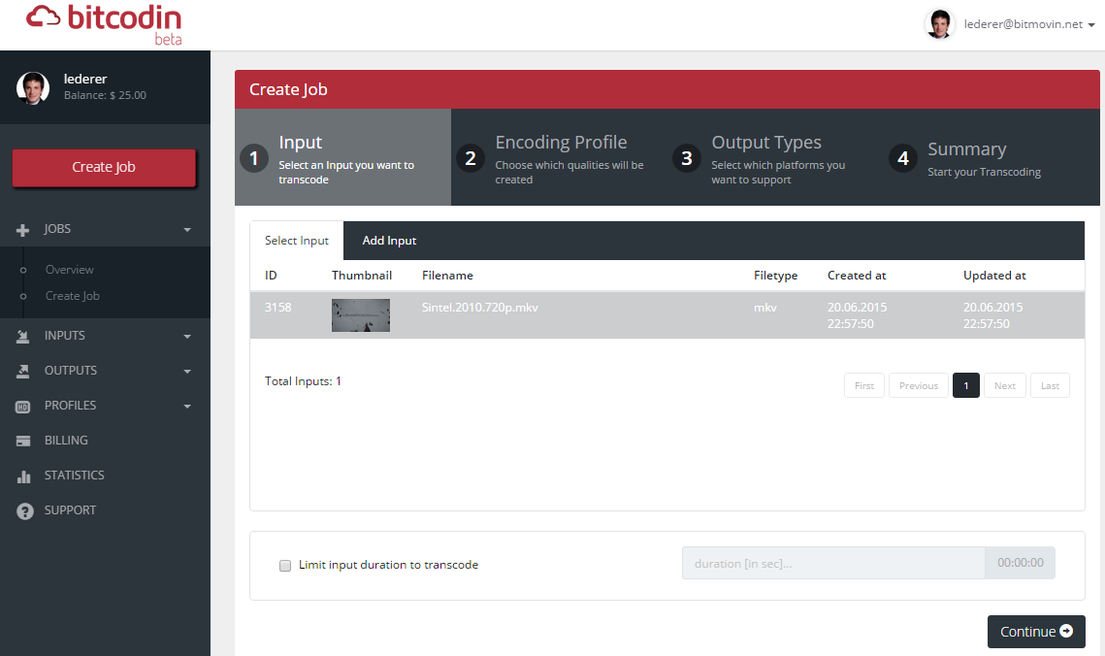Click the SUPPORT question mark icon
This screenshot has height=656, width=1105.
coord(24,511)
